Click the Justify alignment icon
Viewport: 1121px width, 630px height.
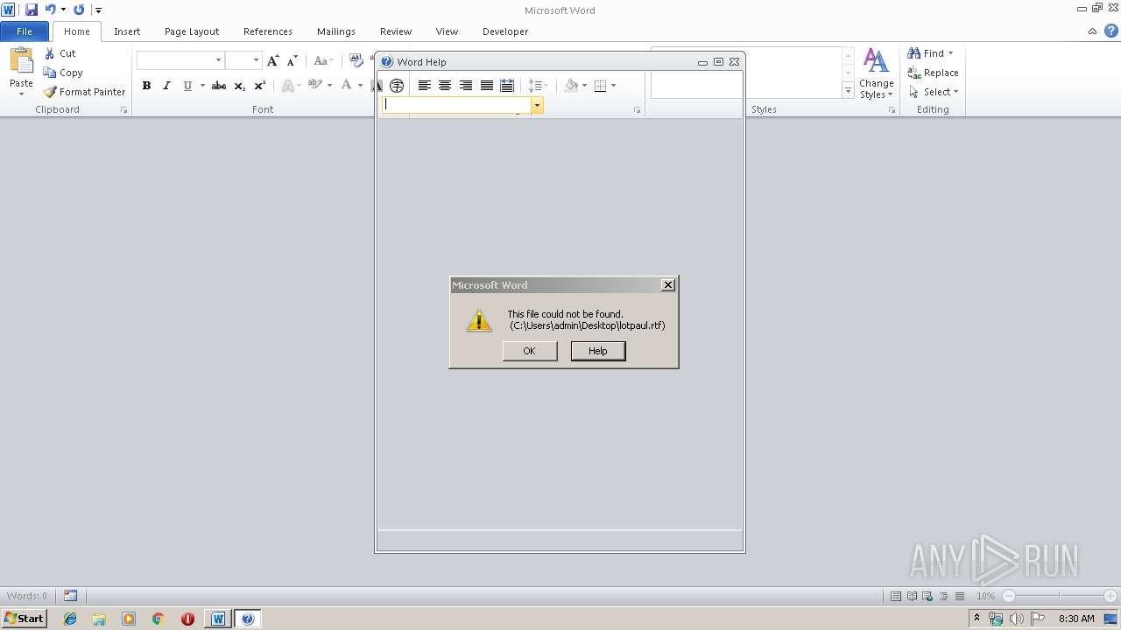click(x=487, y=86)
